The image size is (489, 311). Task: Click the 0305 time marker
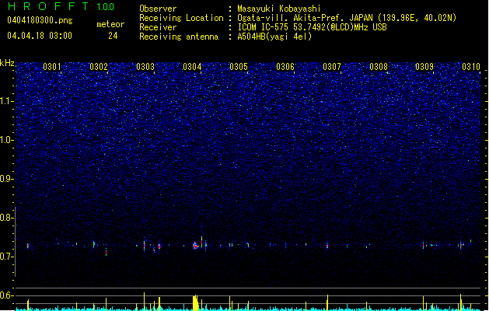tap(239, 67)
